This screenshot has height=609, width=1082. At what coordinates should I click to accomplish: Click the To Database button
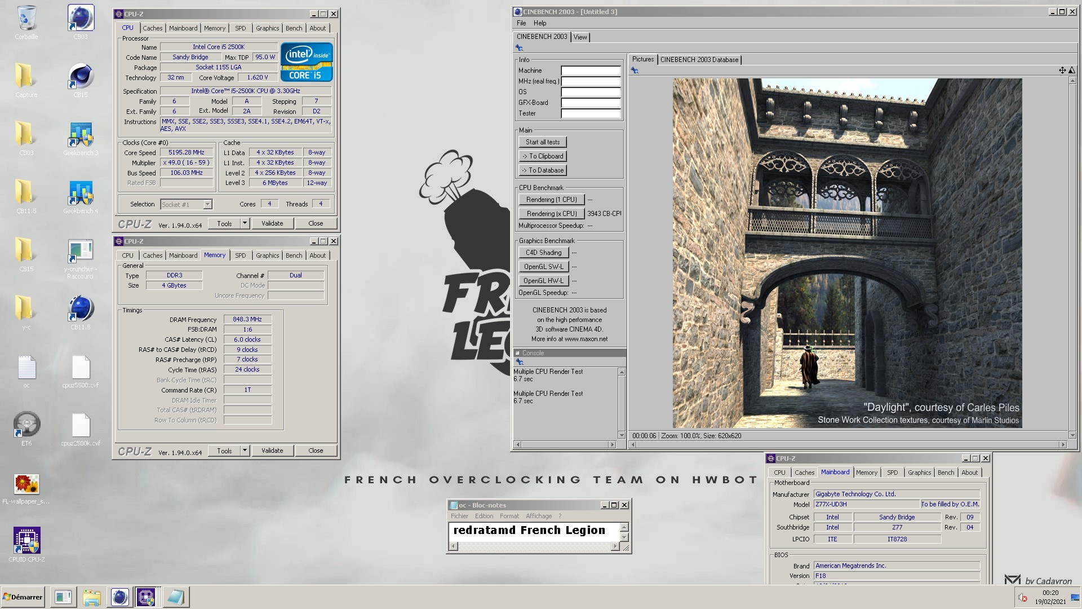pyautogui.click(x=543, y=170)
